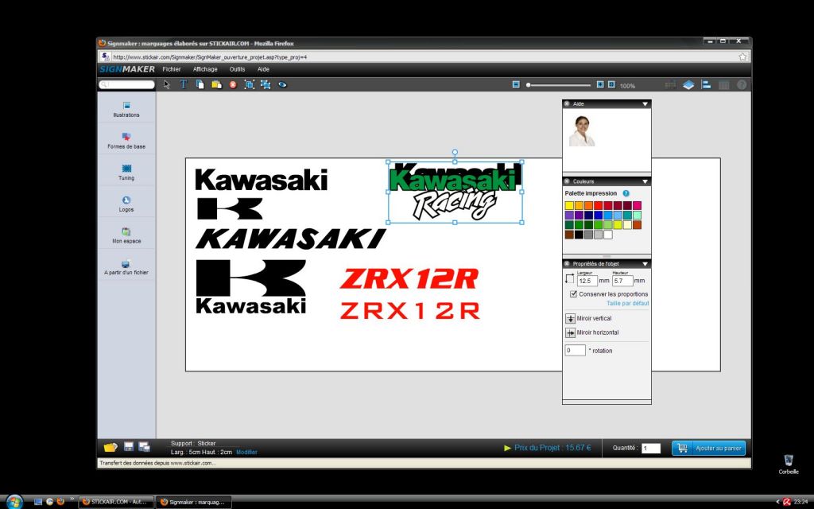Viewport: 814px width, 509px height.
Task: Toggle the Conserver les proportions checkbox
Action: click(x=574, y=294)
